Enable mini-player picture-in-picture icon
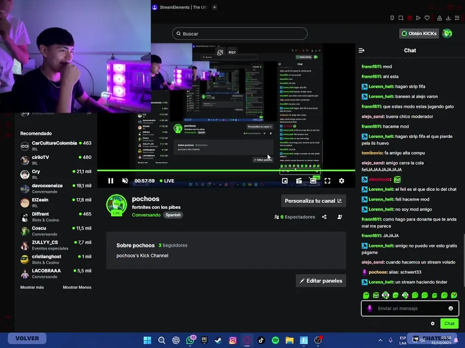 pos(285,181)
